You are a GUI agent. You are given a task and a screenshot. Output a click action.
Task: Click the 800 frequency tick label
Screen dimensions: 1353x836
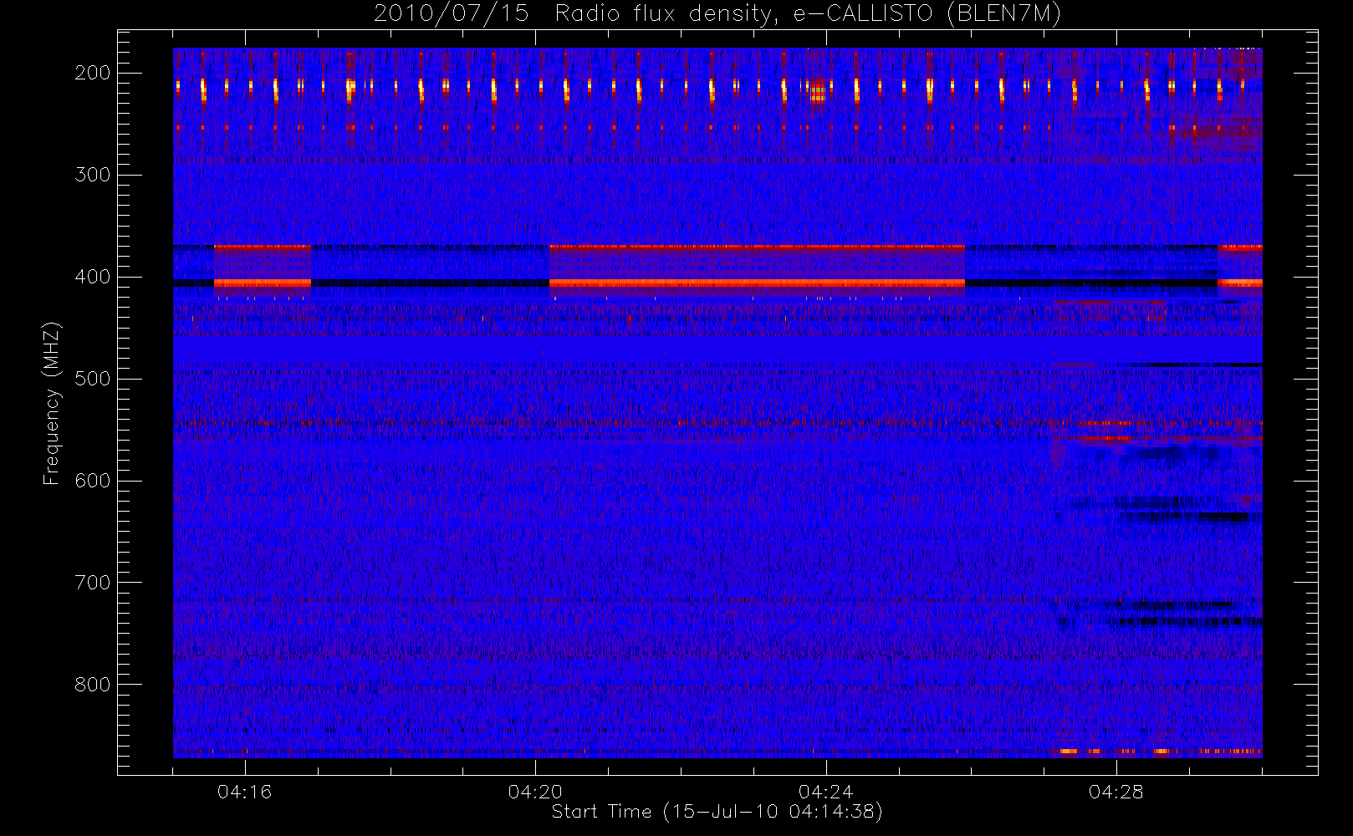coord(93,685)
